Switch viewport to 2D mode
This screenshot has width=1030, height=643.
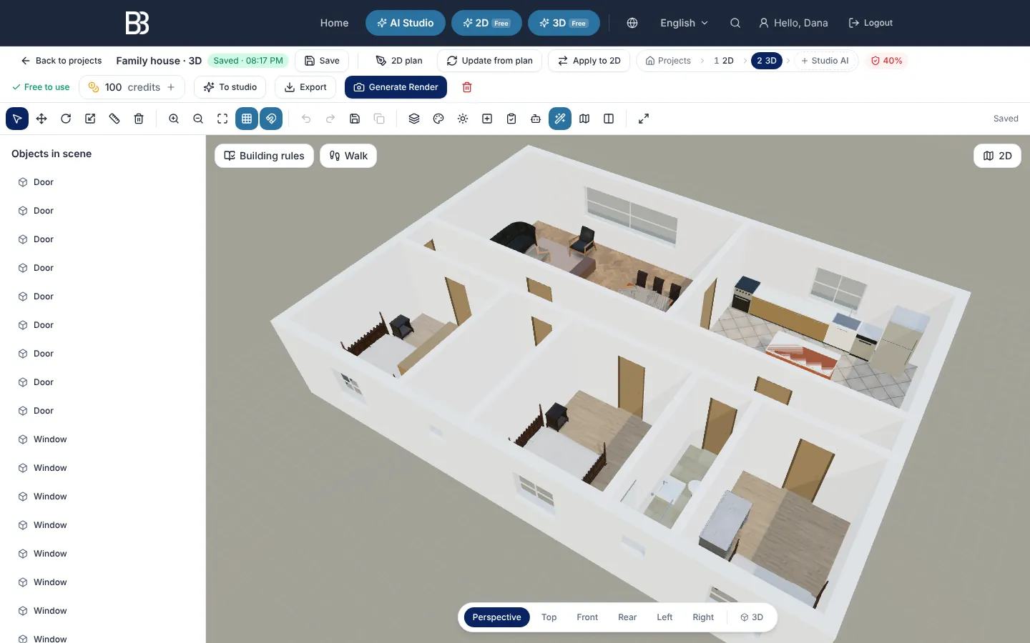[997, 156]
